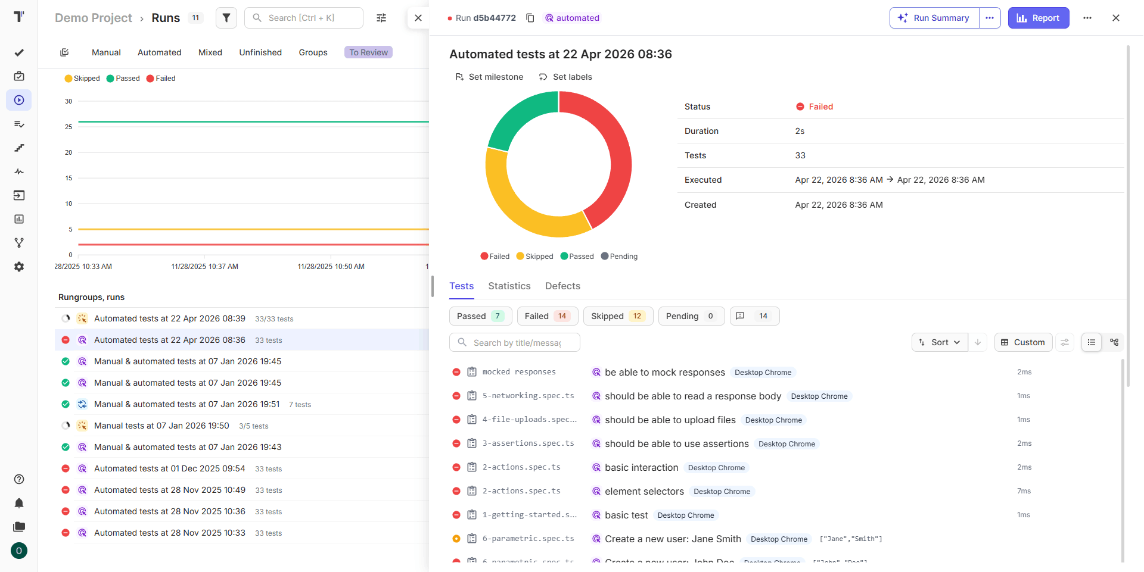The width and height of the screenshot is (1144, 572).
Task: Open the Demo Project breadcrumb link
Action: 94,18
